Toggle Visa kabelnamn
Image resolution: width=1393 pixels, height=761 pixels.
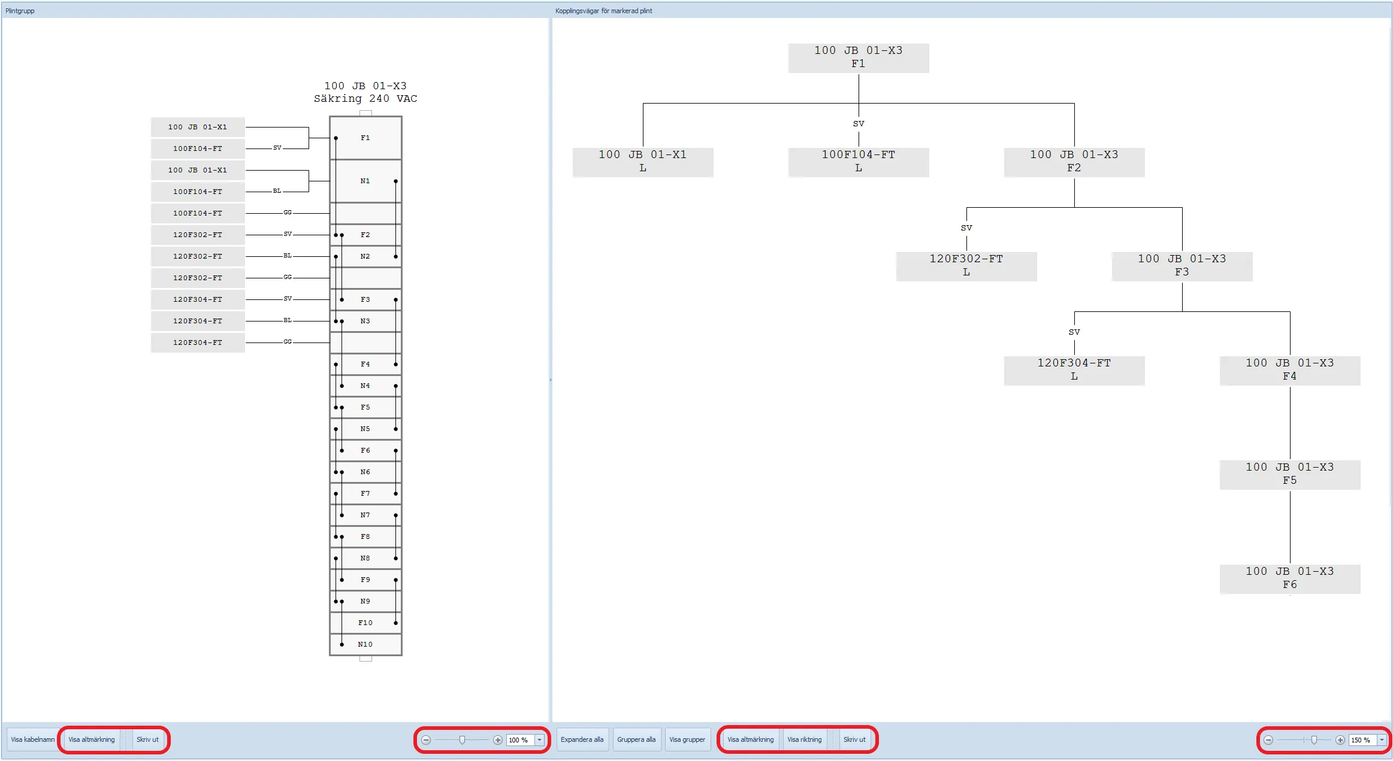33,739
